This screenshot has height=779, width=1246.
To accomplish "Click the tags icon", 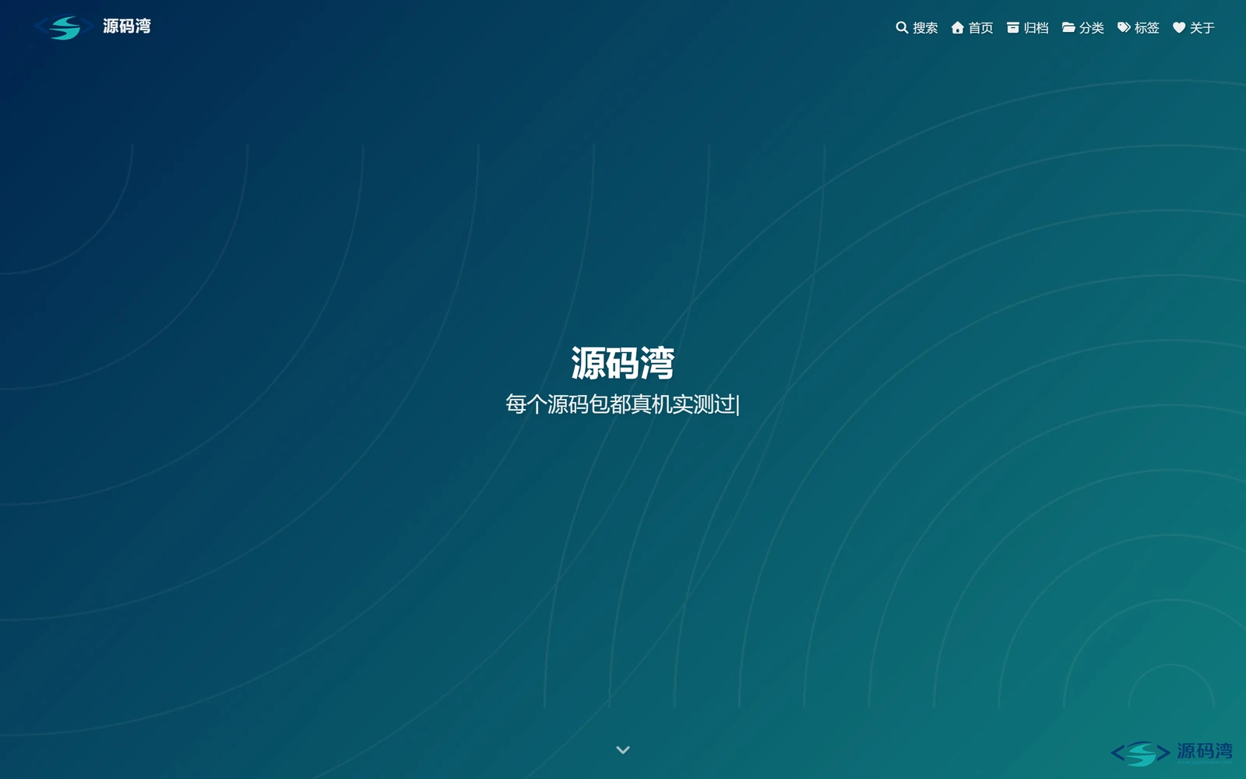I will point(1125,27).
